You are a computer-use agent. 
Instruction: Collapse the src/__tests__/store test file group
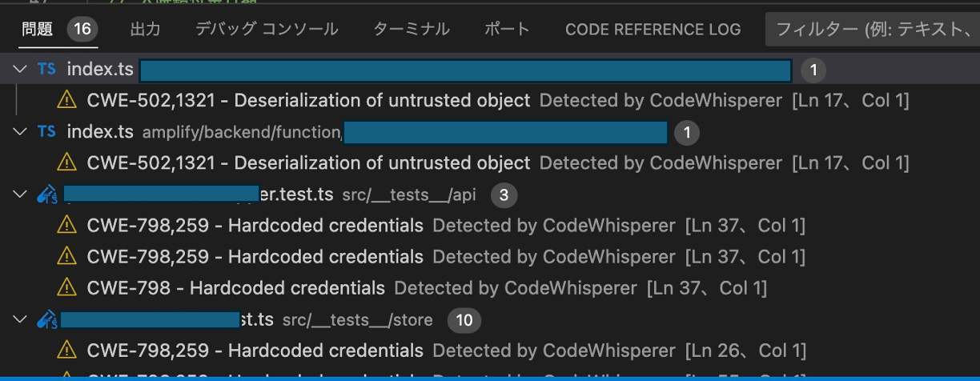point(20,320)
